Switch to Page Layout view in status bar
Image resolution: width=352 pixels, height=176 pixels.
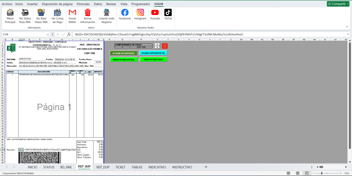click(297, 173)
